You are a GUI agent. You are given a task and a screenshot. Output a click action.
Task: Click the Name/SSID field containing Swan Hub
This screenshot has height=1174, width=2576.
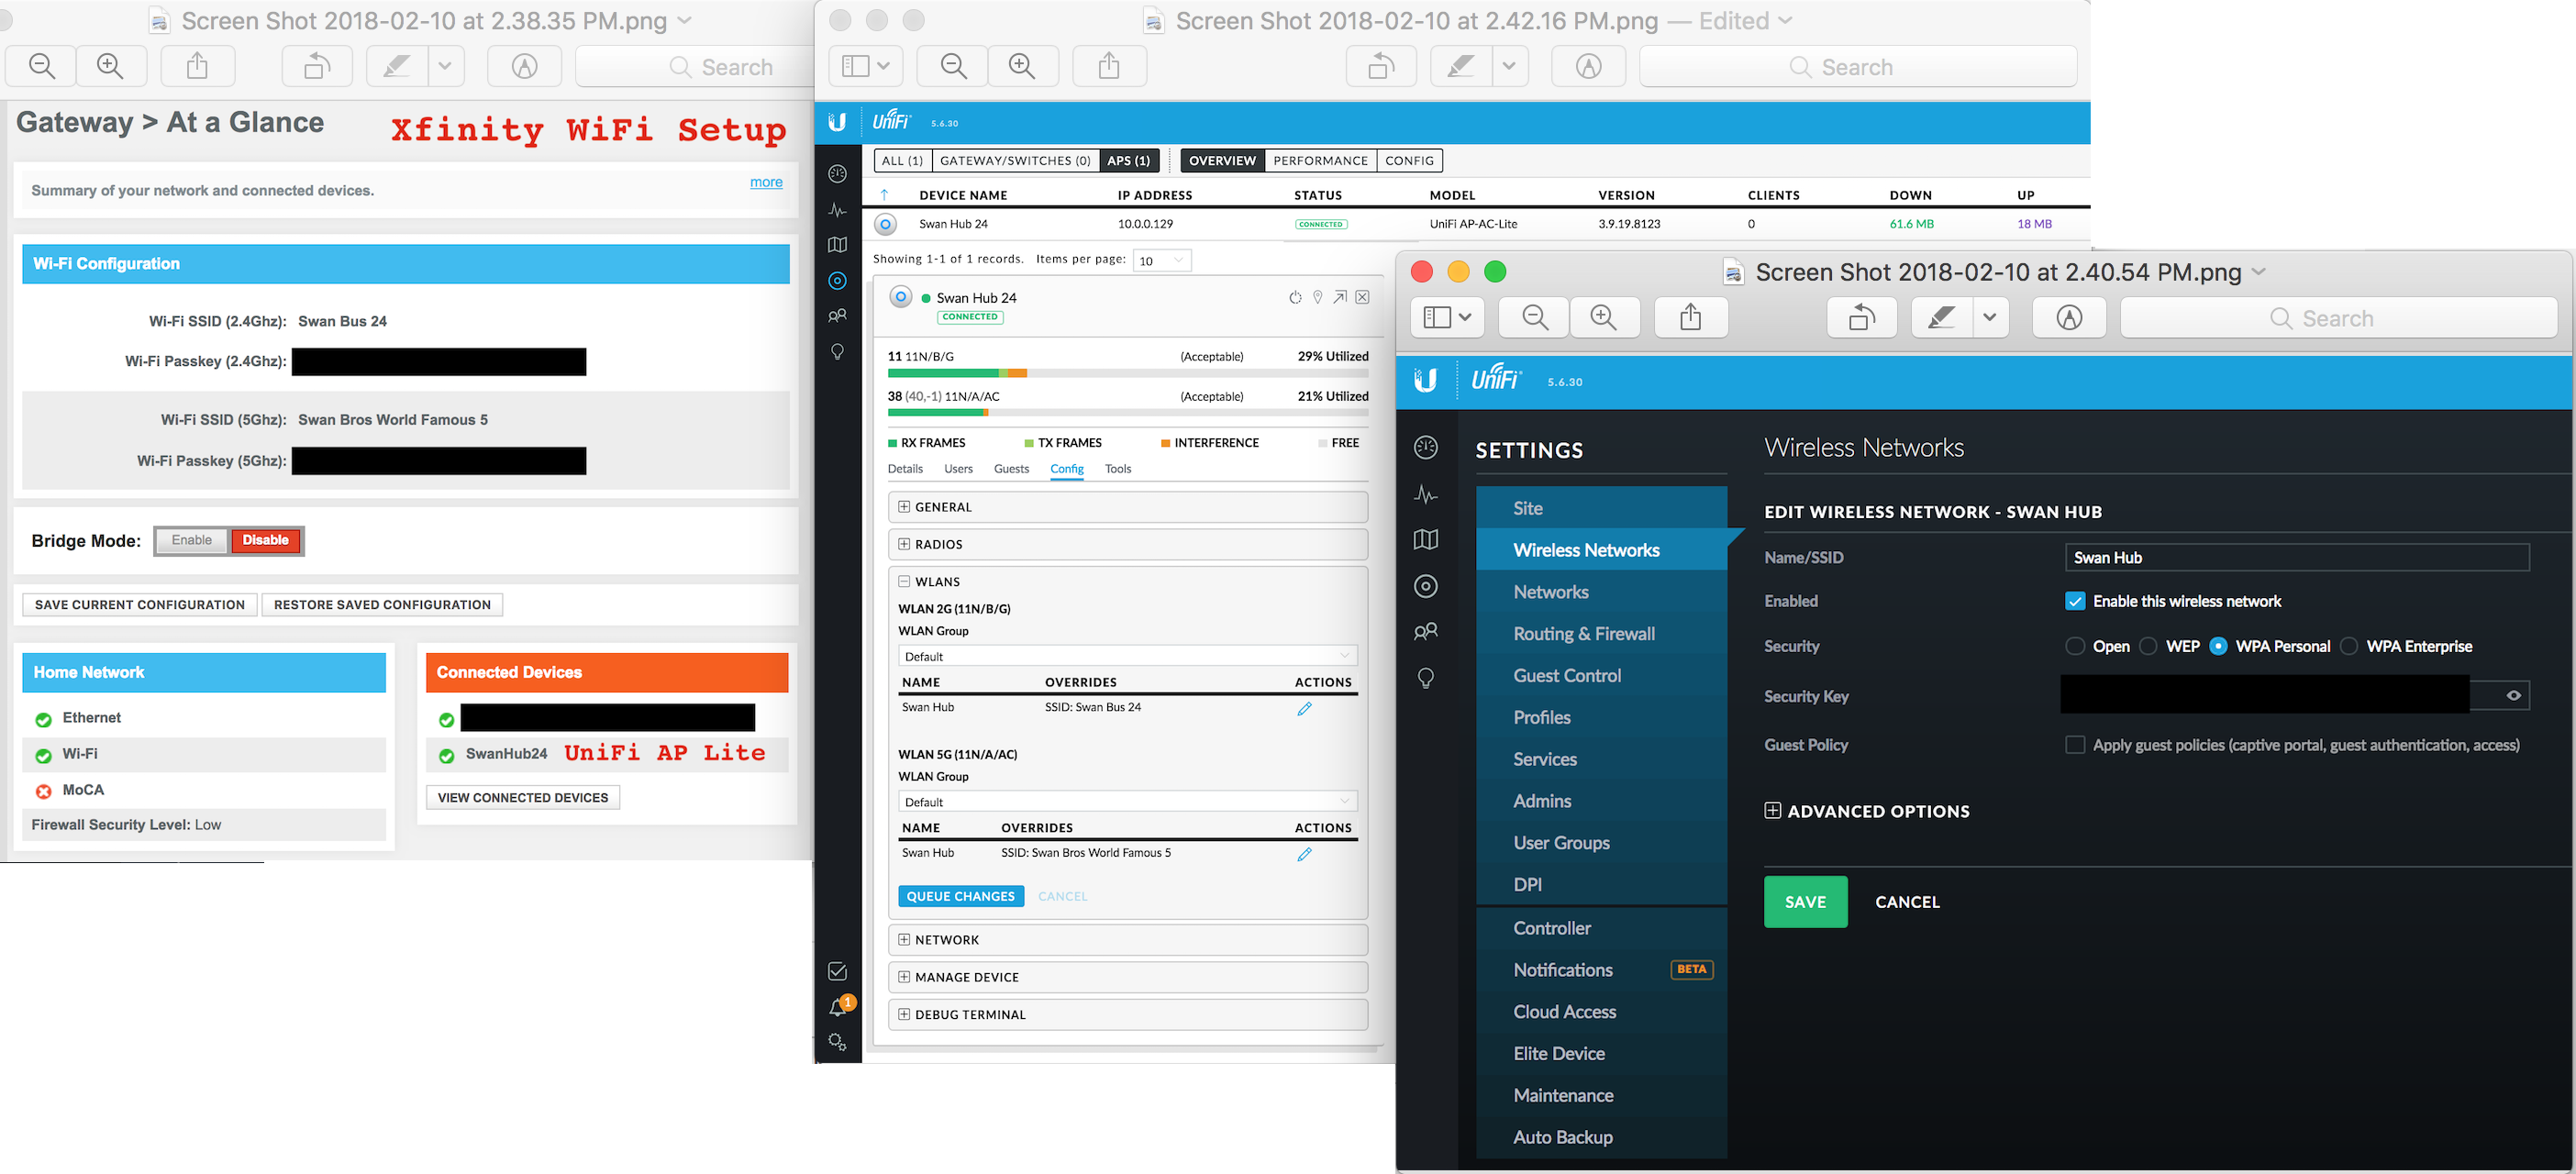tap(2297, 558)
